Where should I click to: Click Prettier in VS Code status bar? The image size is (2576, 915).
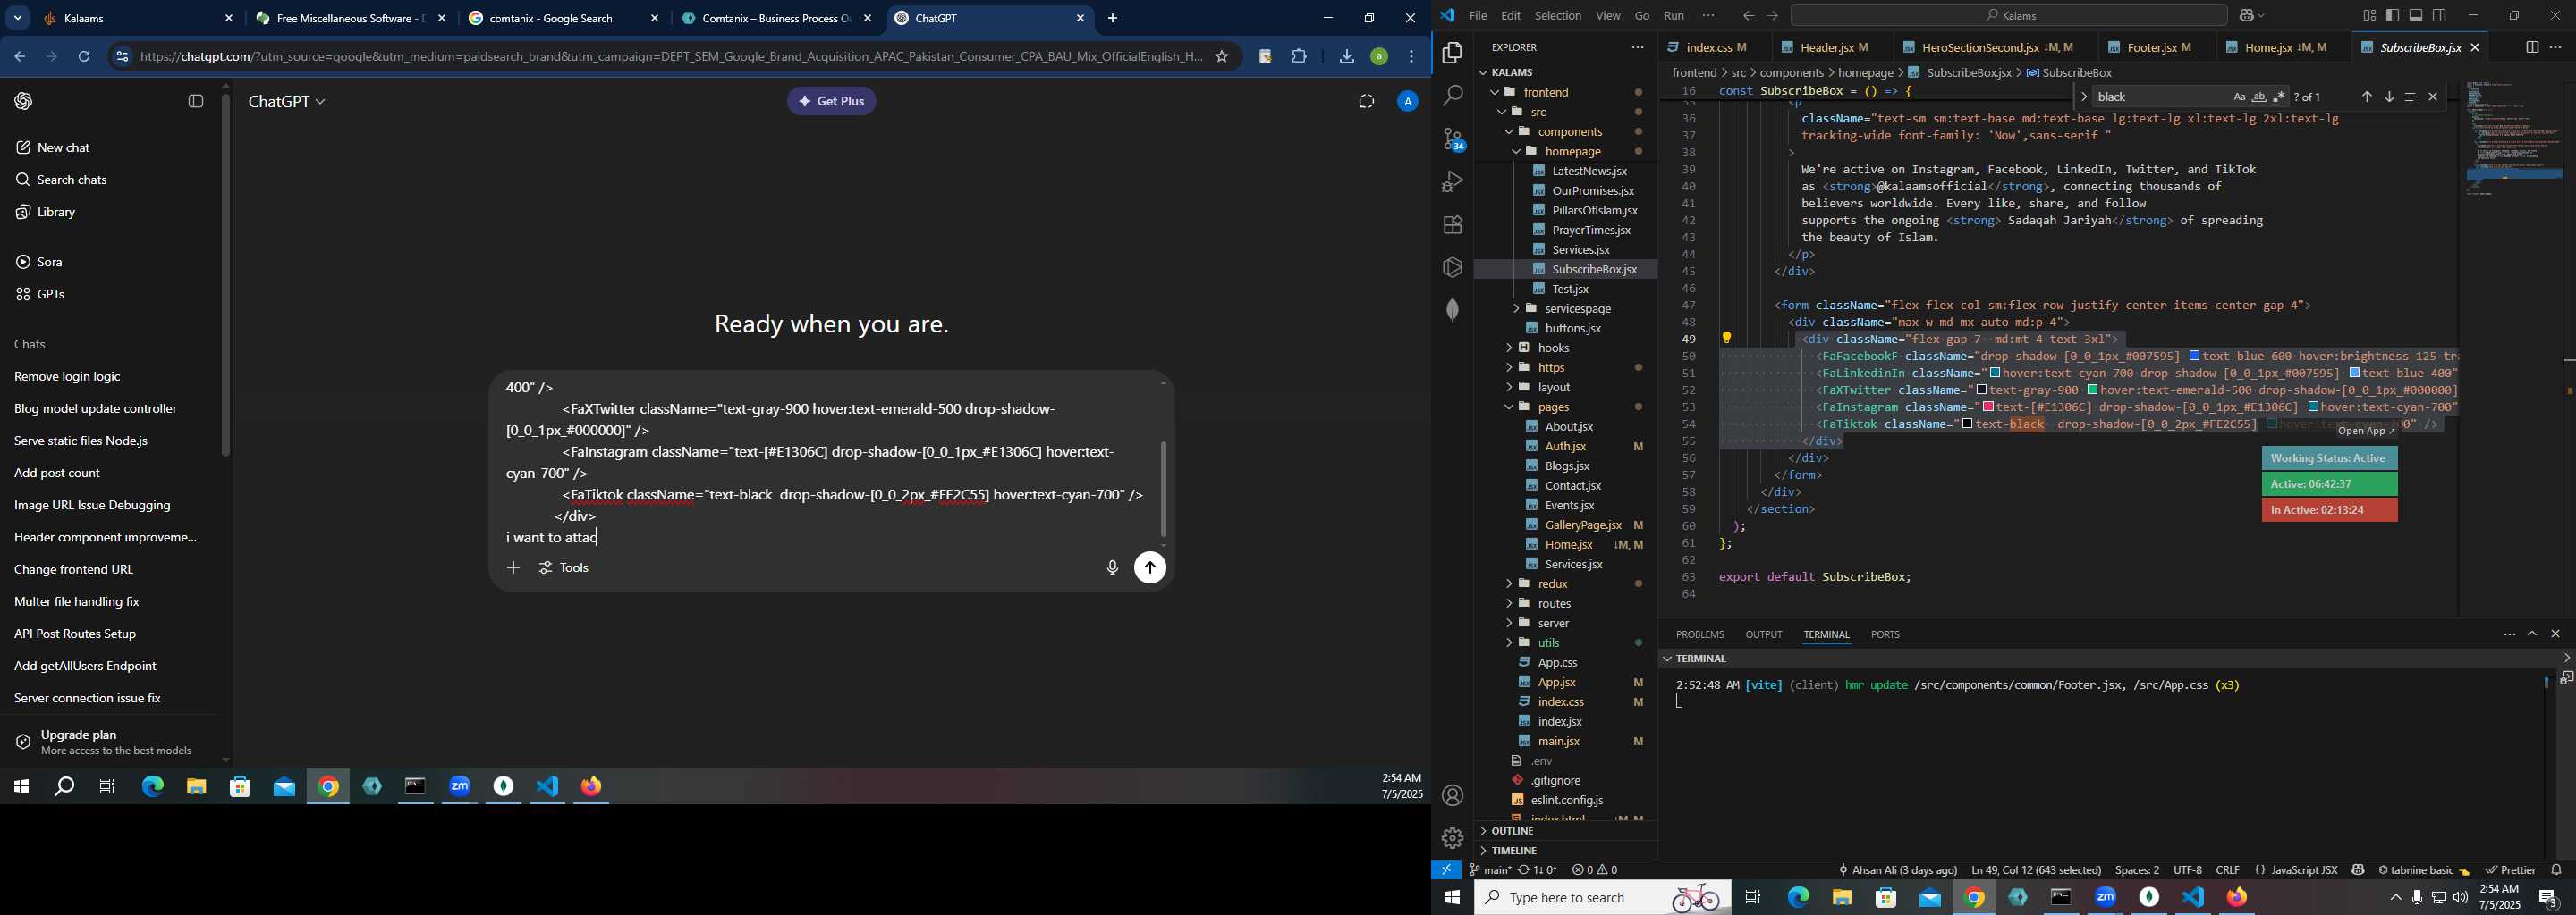[2510, 870]
